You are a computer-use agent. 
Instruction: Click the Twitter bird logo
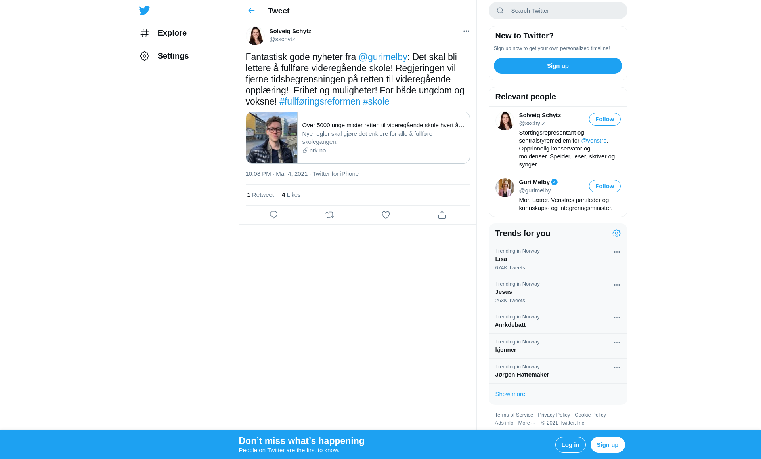[x=144, y=10]
